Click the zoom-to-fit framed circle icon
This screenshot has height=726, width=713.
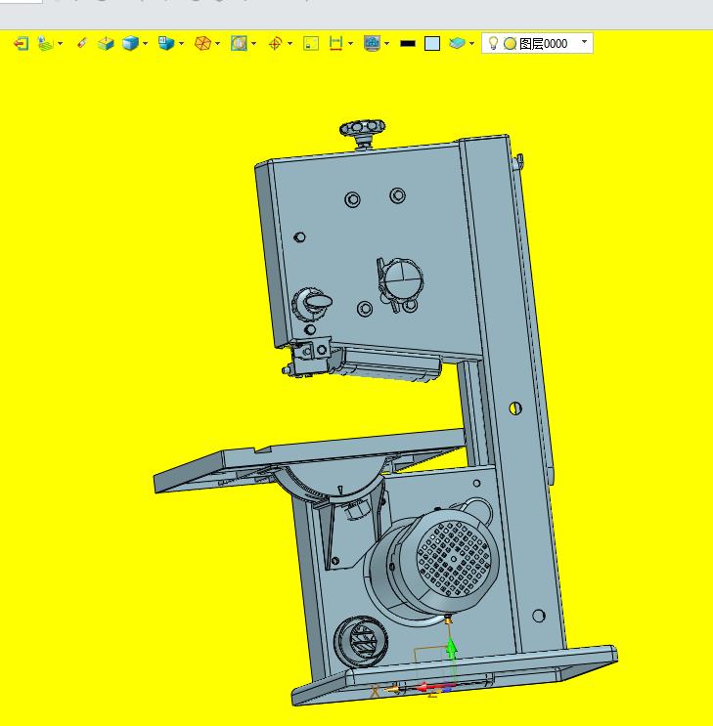[x=239, y=44]
